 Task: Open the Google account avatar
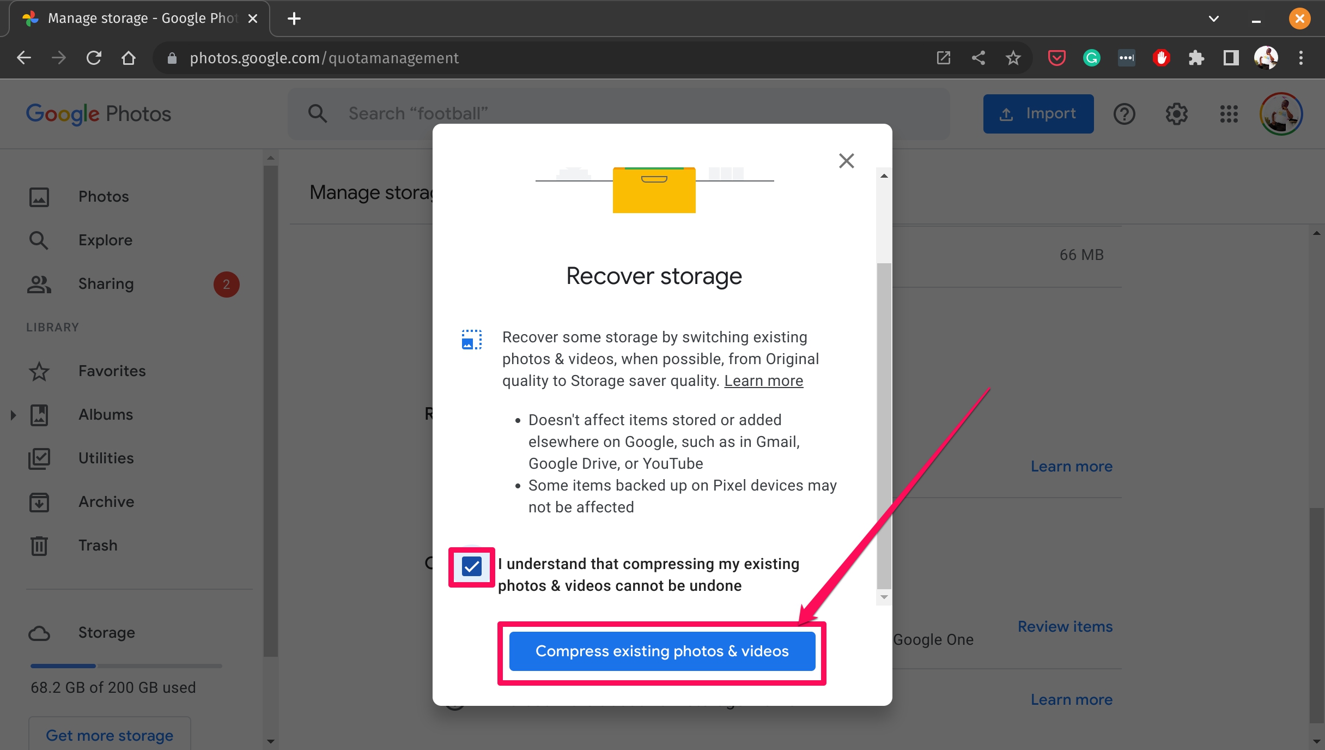click(x=1281, y=114)
